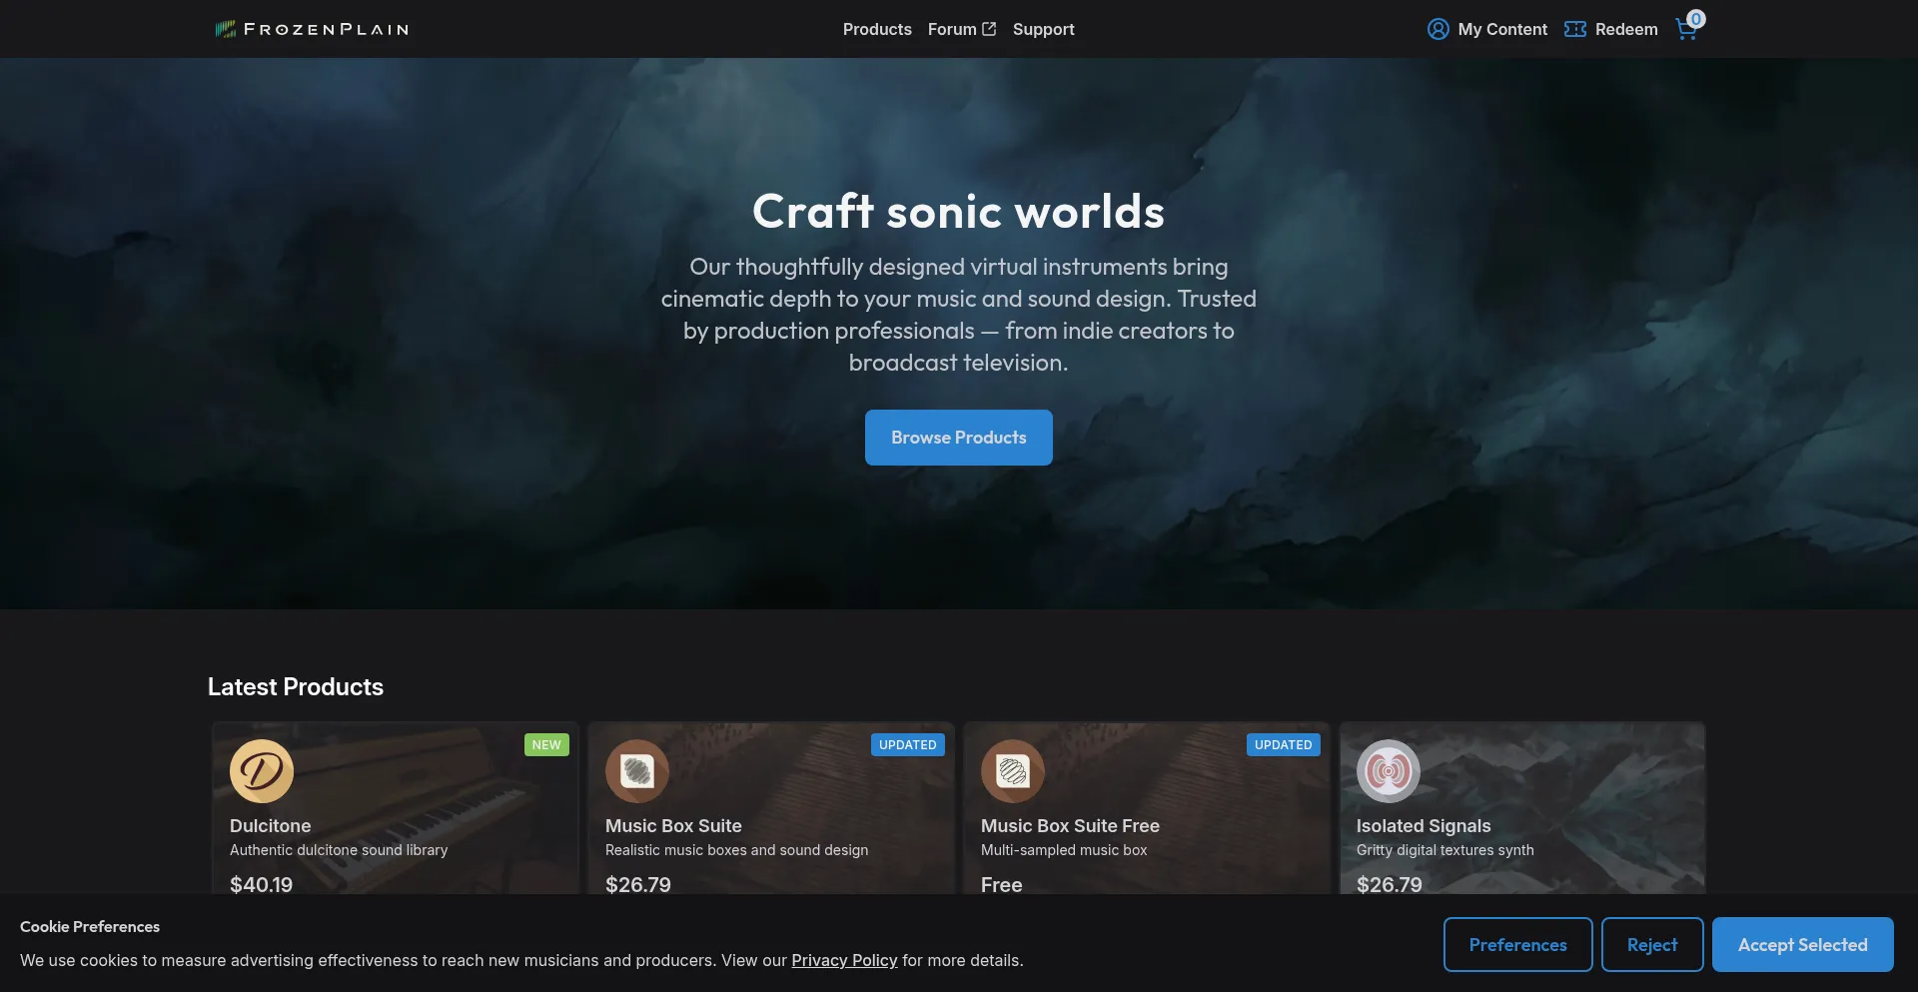Screen dimensions: 1918x992
Task: Click the Dulcitone round product icon
Action: pyautogui.click(x=262, y=771)
